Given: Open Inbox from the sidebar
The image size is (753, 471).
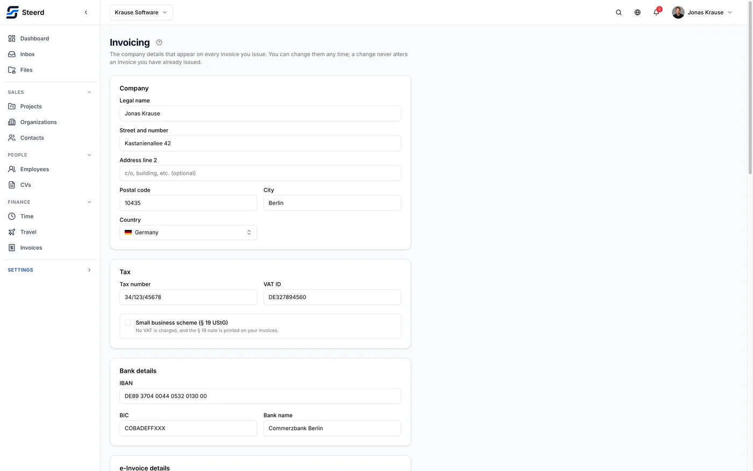Looking at the screenshot, I should pos(49,54).
